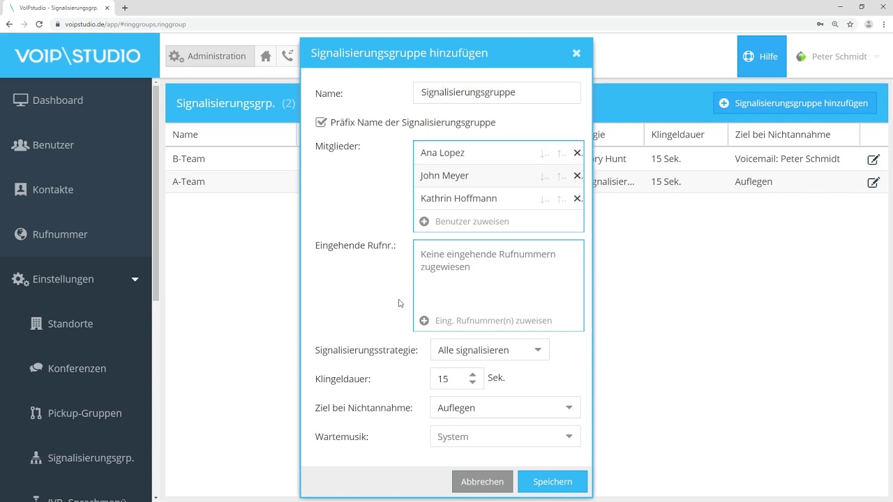The width and height of the screenshot is (893, 502).
Task: Click browser reload button
Action: [x=39, y=24]
